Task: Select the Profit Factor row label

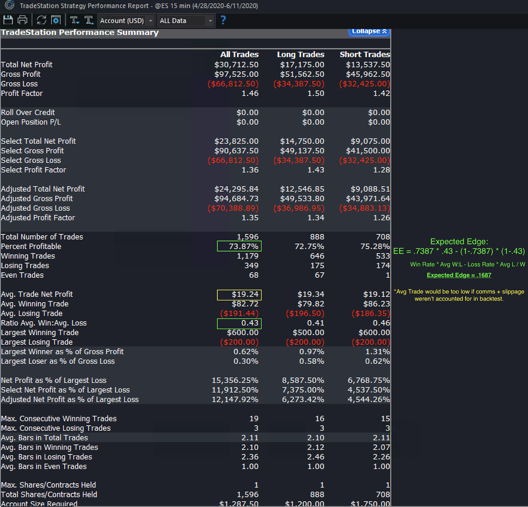Action: click(x=22, y=93)
